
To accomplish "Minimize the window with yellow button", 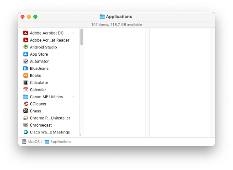I will tap(29, 16).
